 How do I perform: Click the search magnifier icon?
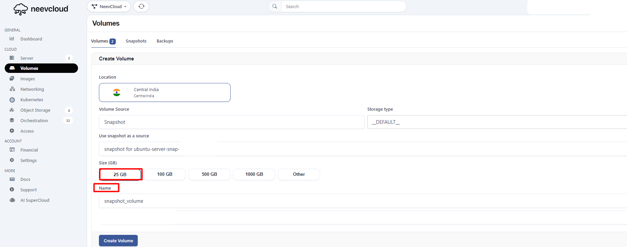tap(275, 6)
